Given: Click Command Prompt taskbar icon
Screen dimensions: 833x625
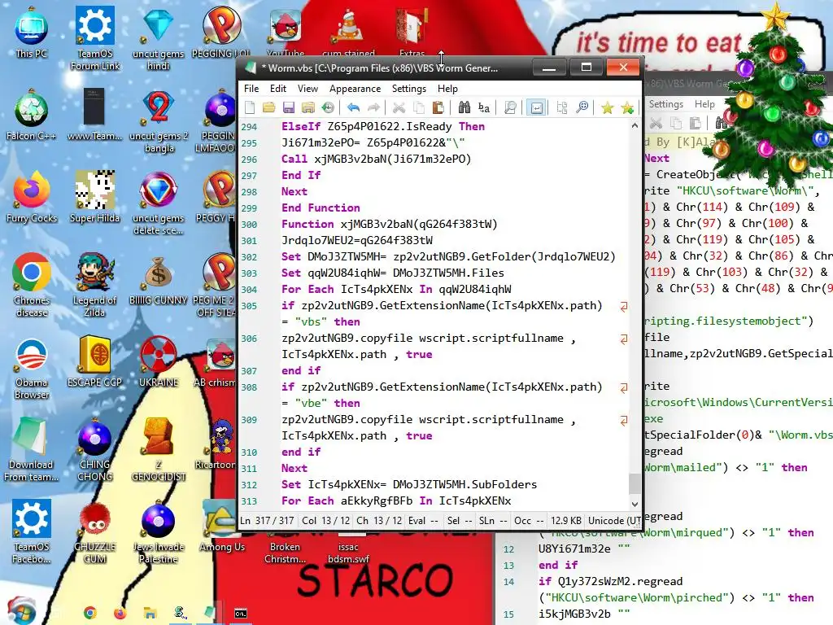Looking at the screenshot, I should coord(241,614).
